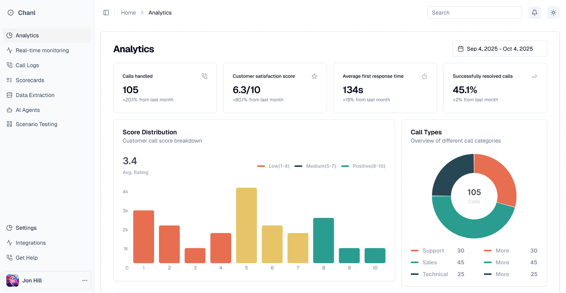
Task: Toggle the sidebar collapse icon
Action: tap(106, 13)
